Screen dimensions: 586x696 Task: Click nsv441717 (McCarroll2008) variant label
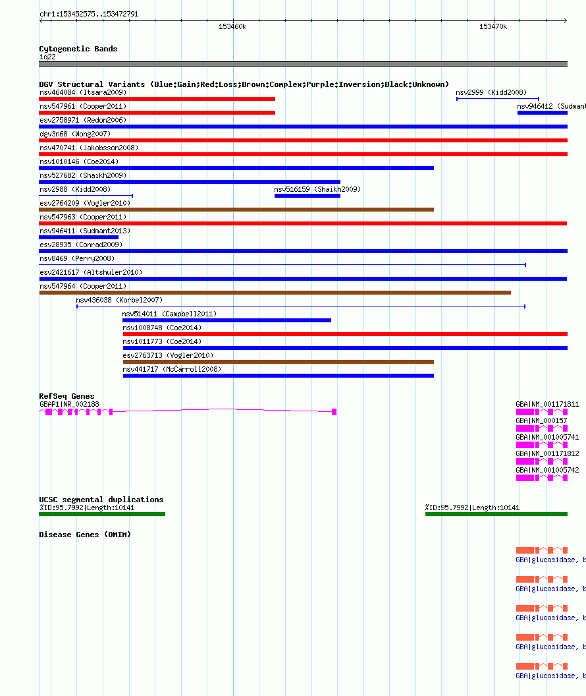[x=172, y=369]
